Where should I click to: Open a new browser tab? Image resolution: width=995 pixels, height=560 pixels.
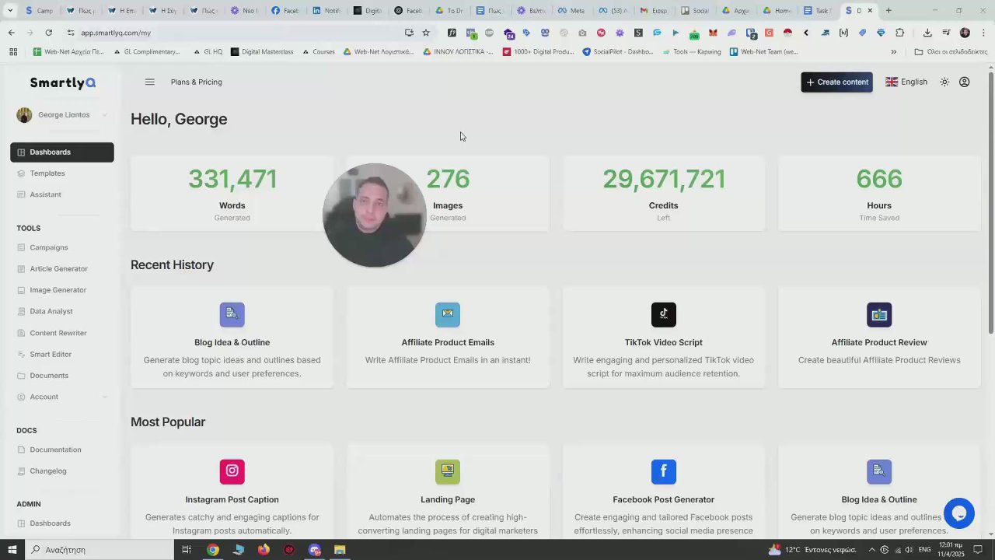[889, 11]
